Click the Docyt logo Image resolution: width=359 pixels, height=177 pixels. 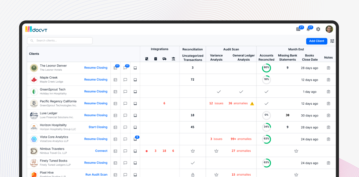[36, 29]
